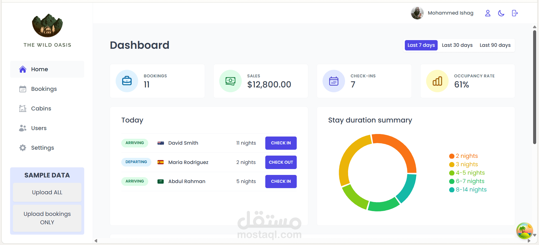
Task: Click Maria Rodriguez's Spain flag
Action: click(x=161, y=162)
